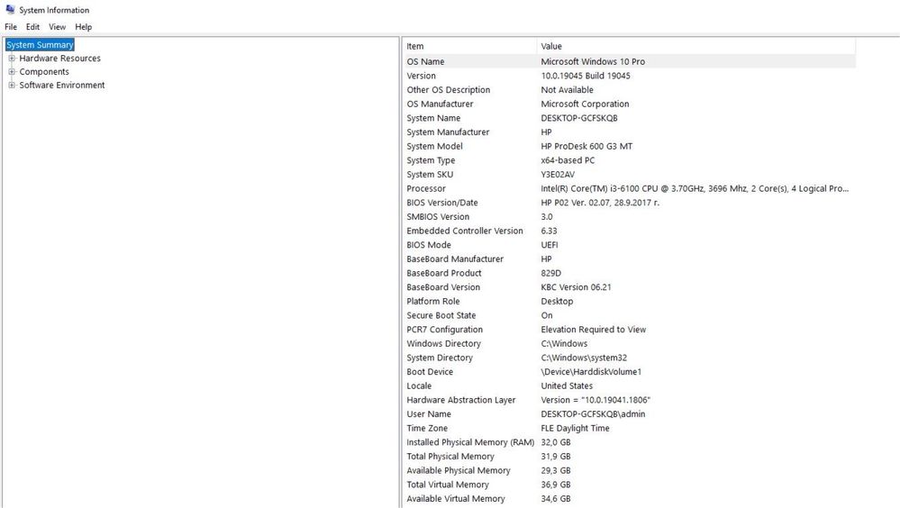Select BIOS Version/Date row
Viewport: 900px width, 508px height.
click(629, 203)
